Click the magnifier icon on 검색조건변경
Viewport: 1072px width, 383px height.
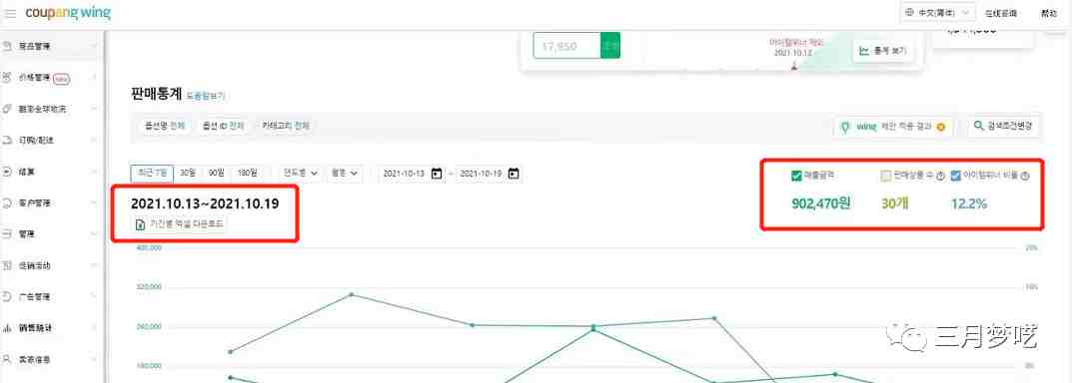[x=980, y=126]
